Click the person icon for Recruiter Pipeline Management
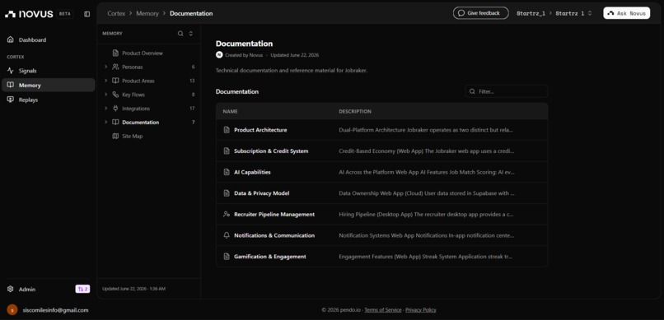 click(x=227, y=215)
